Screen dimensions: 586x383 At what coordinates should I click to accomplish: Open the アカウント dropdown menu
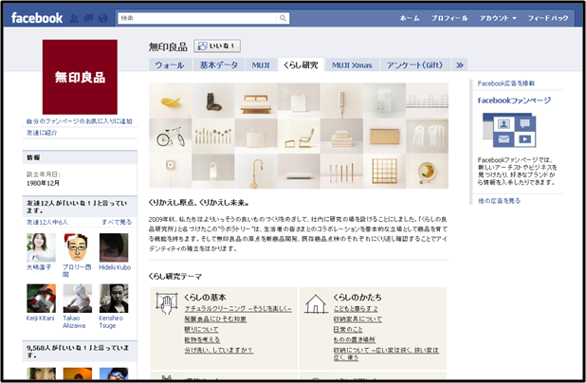point(498,18)
